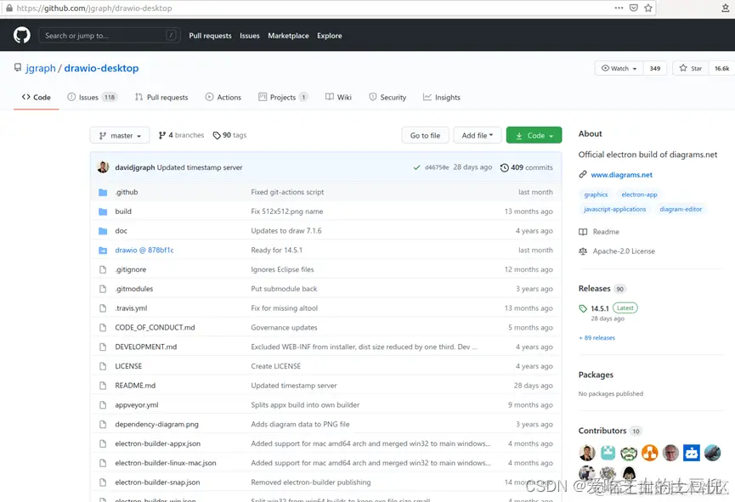Click the file icon for LICENSE
Image resolution: width=735 pixels, height=502 pixels.
click(103, 366)
